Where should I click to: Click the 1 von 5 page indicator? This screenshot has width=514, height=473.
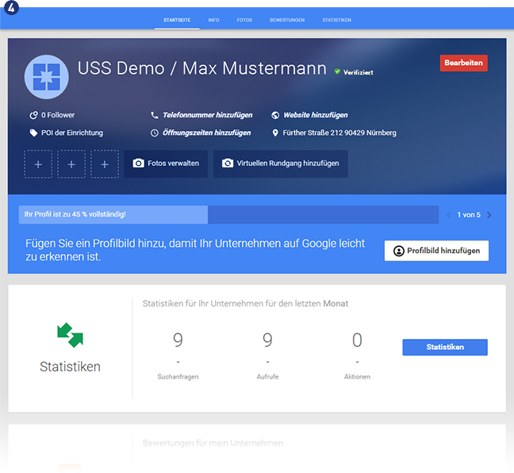point(469,215)
